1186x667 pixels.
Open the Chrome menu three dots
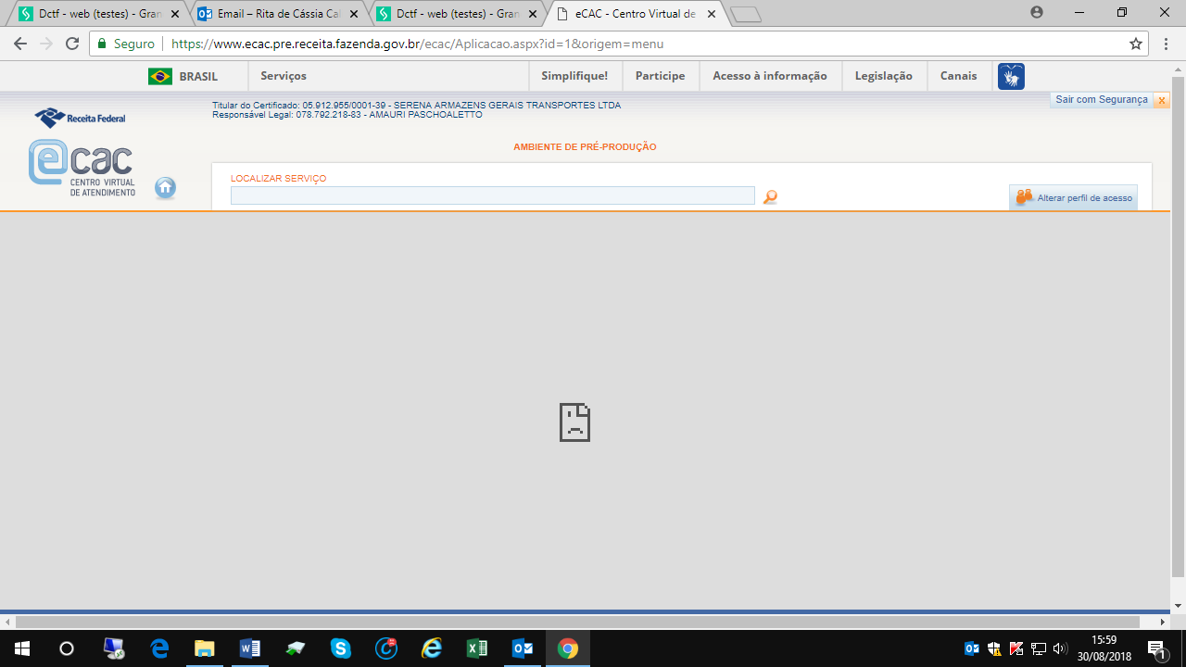coord(1166,44)
